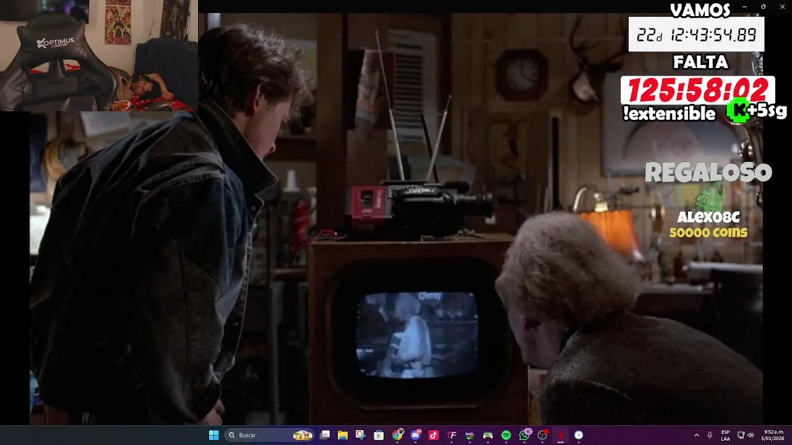Image resolution: width=792 pixels, height=445 pixels.
Task: Click the Buscar search box in taskbar
Action: click(x=269, y=435)
